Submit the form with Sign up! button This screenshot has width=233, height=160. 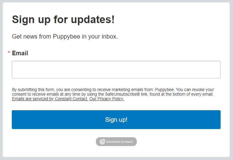click(x=116, y=120)
